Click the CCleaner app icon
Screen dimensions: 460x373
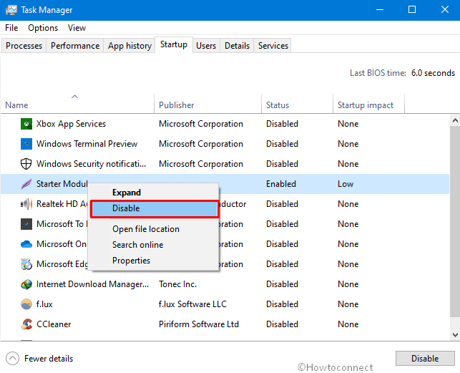click(26, 324)
